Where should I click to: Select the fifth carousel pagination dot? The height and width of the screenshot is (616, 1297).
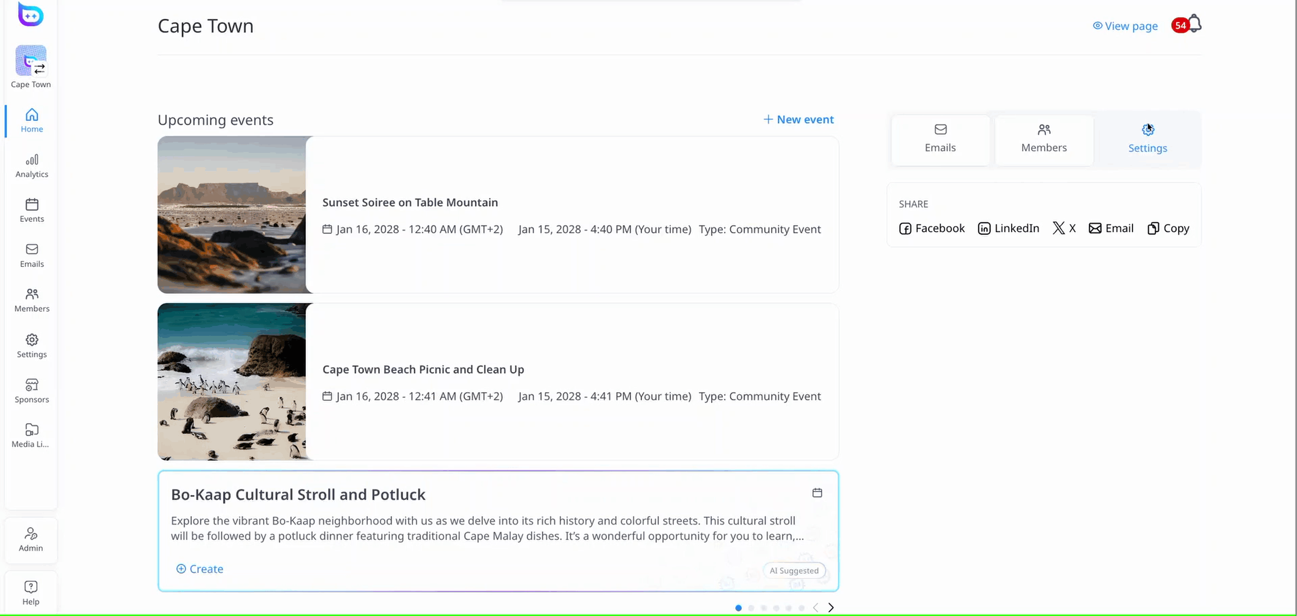pos(789,608)
